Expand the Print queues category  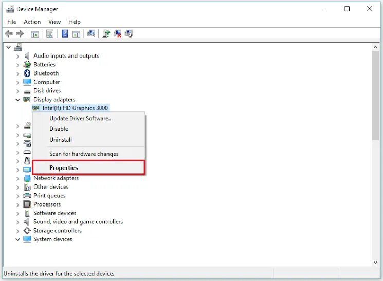[17, 196]
